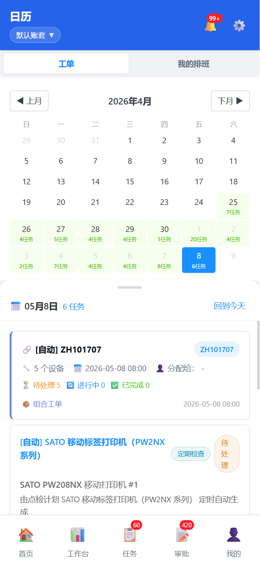Select May 6 with 4任务

click(x=130, y=260)
